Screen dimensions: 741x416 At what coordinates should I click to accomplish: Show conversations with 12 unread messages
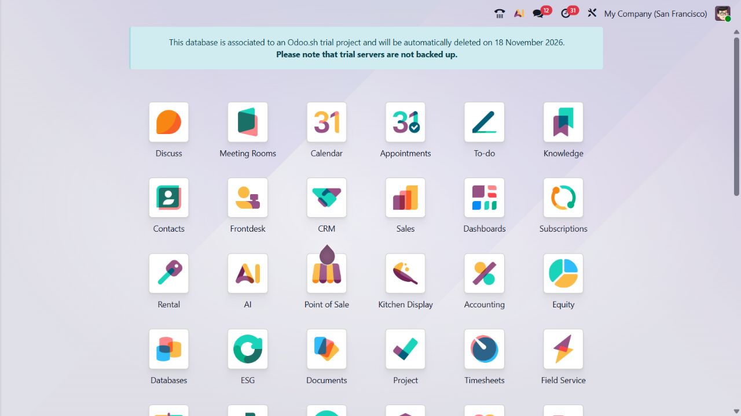(x=542, y=13)
